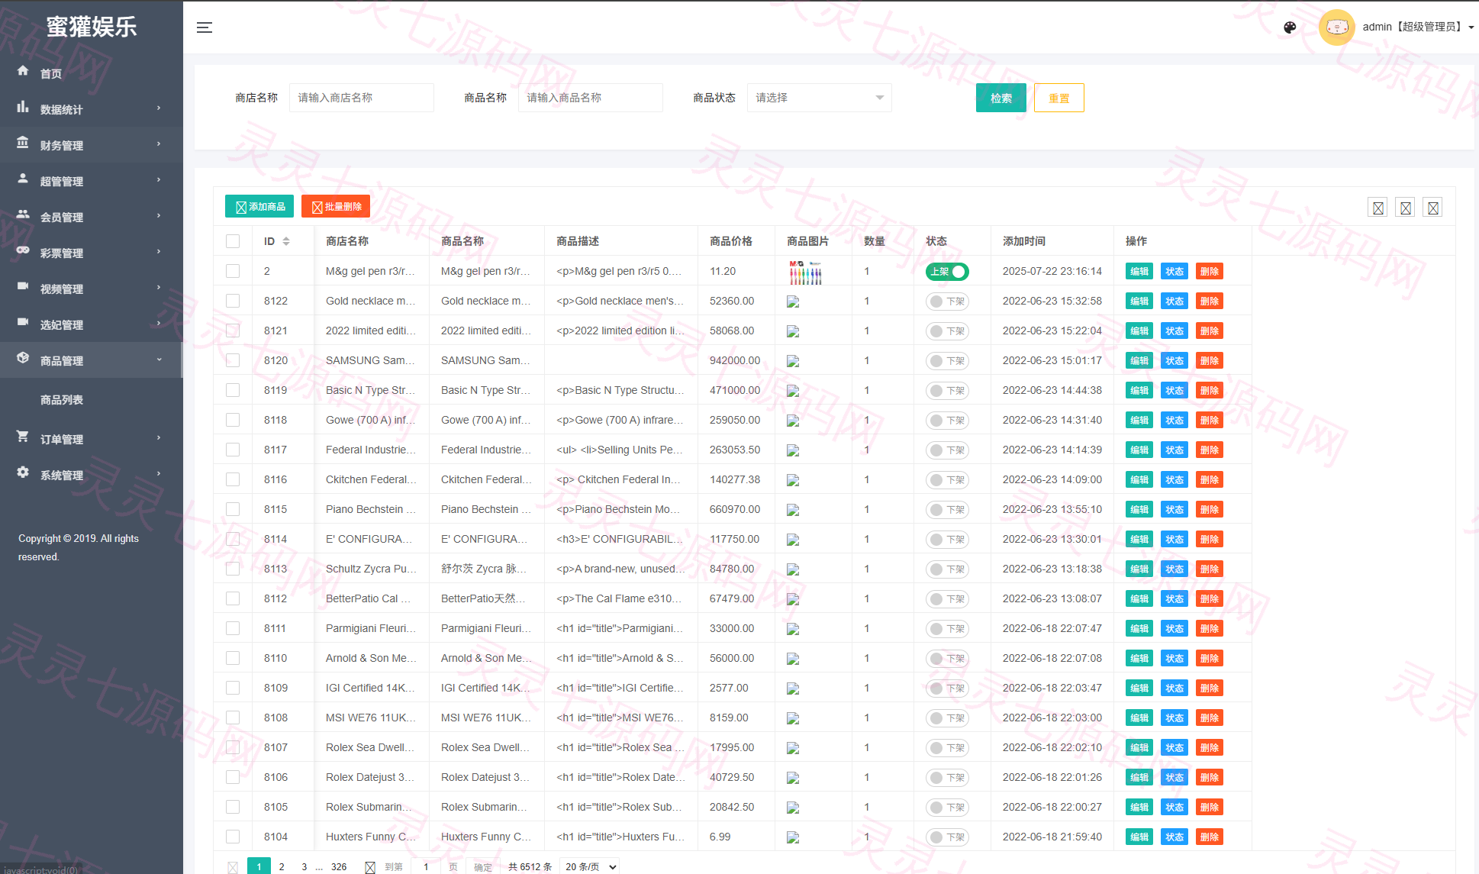Check the select-all checkbox in table header

pos(233,241)
